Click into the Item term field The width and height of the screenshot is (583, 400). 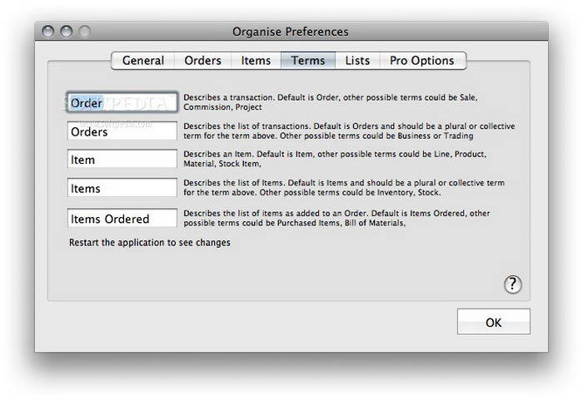[122, 160]
